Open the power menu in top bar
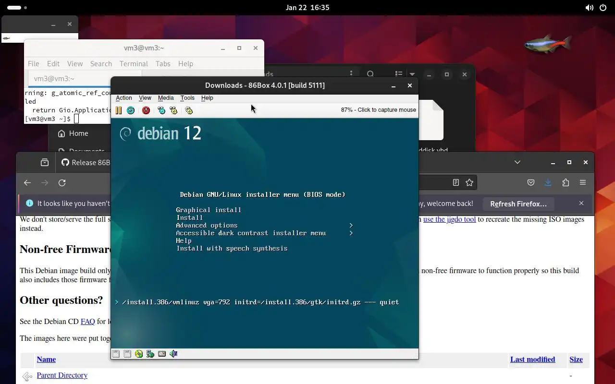Viewport: 615px width, 384px height. [x=604, y=8]
